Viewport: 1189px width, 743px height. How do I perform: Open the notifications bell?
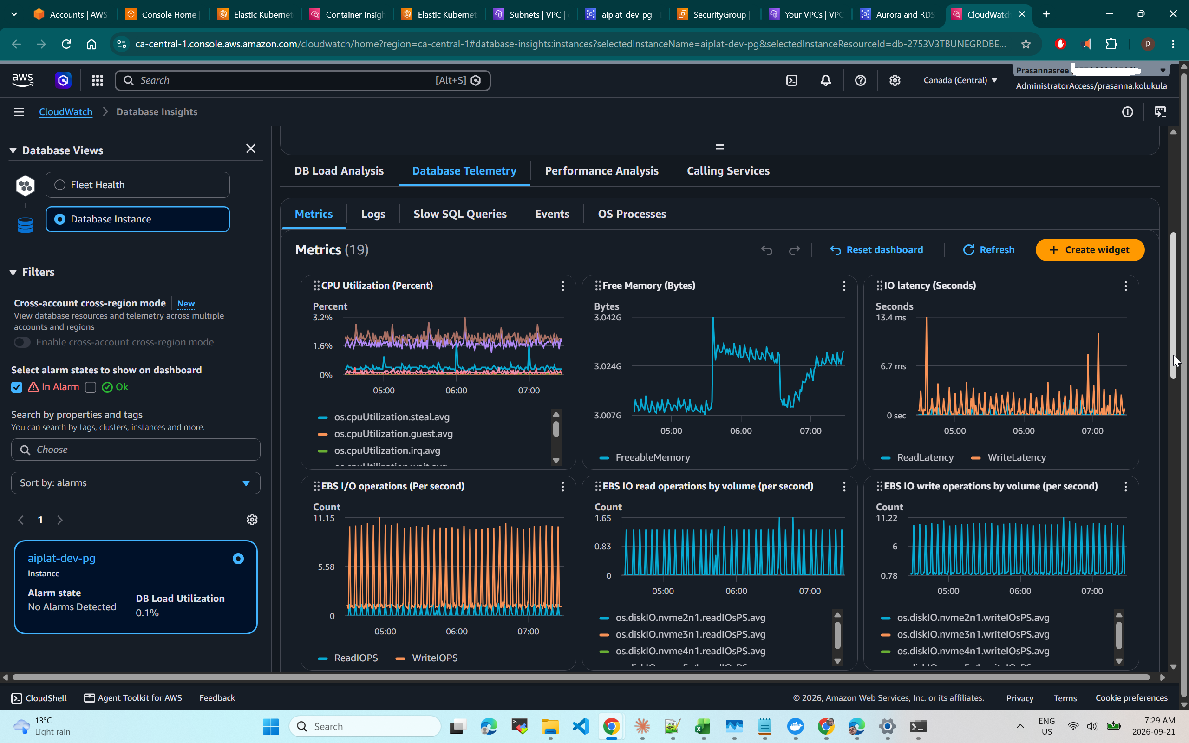(826, 80)
